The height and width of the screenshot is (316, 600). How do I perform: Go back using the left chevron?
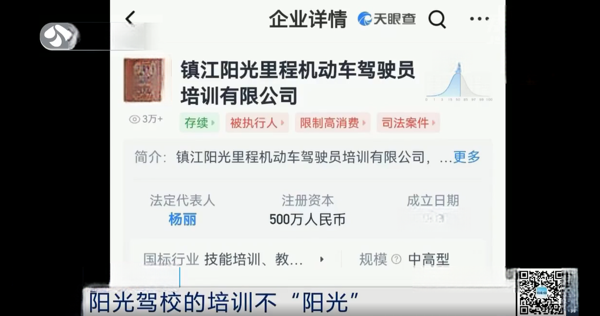pos(130,18)
